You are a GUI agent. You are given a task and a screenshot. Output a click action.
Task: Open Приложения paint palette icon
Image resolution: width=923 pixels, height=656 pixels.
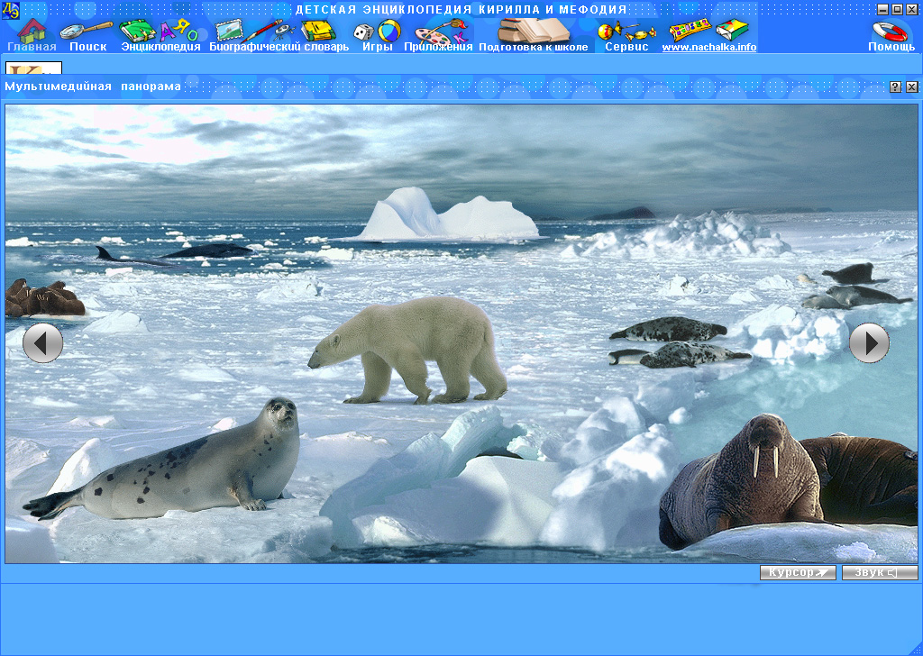point(438,34)
